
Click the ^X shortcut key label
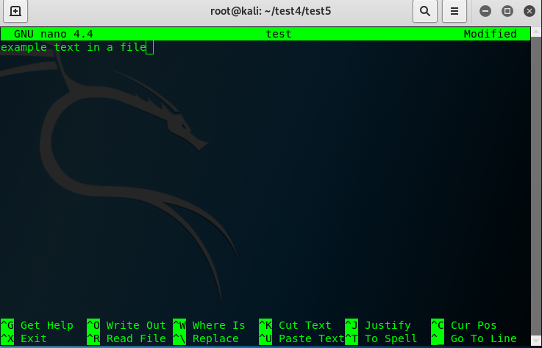coord(7,338)
